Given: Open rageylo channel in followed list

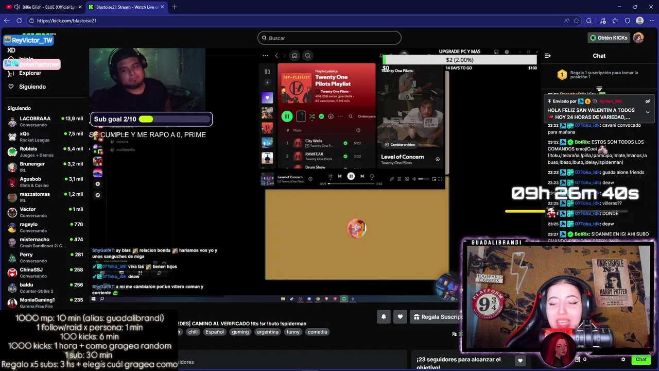Looking at the screenshot, I should [45, 227].
